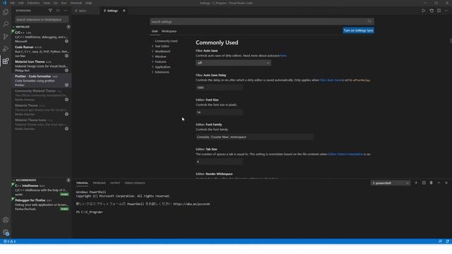The height and width of the screenshot is (254, 452).
Task: Click manage gear for Material Icon Theme
Action: pyautogui.click(x=66, y=71)
